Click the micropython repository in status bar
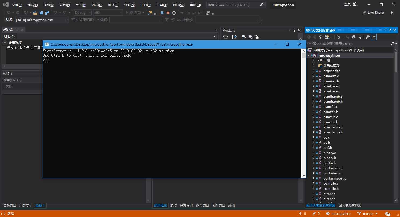 (339, 214)
